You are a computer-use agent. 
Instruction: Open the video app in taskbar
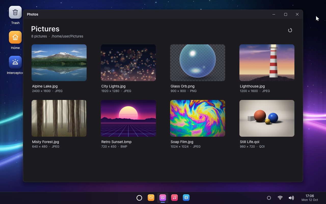186,198
